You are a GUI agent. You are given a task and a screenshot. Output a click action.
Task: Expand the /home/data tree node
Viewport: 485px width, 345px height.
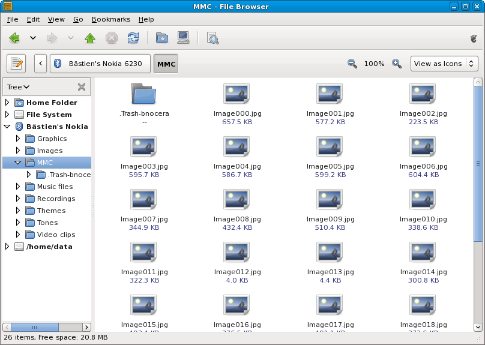(7, 247)
